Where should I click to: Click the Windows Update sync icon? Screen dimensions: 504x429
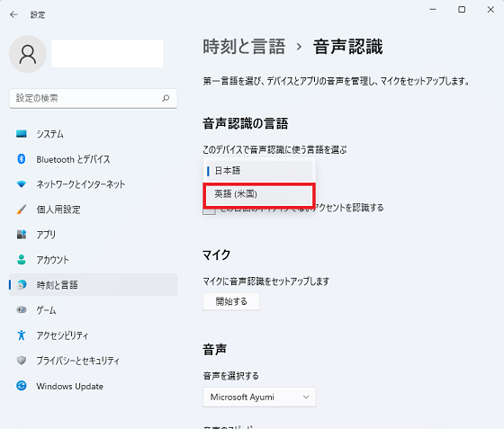pyautogui.click(x=22, y=385)
